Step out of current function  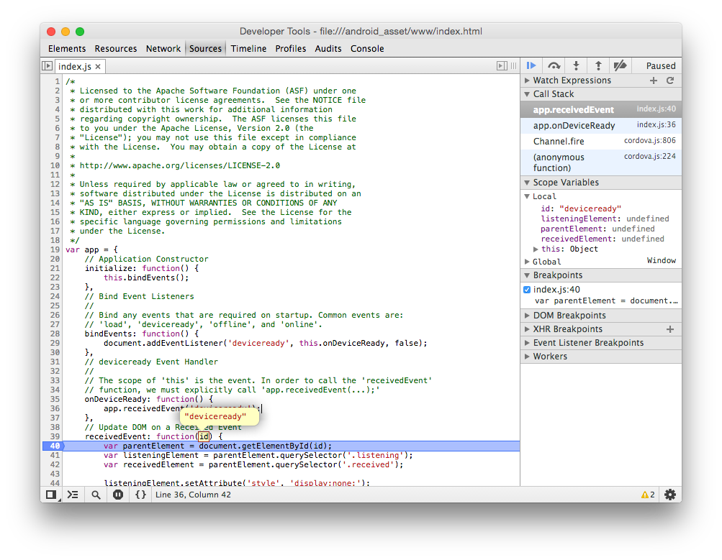598,65
